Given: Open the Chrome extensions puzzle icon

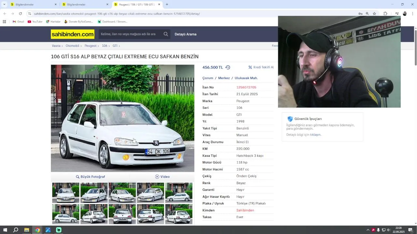Looking at the screenshot, I should tap(385, 14).
